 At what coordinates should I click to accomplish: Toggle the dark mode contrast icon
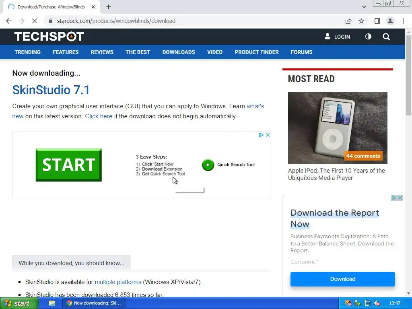368,37
